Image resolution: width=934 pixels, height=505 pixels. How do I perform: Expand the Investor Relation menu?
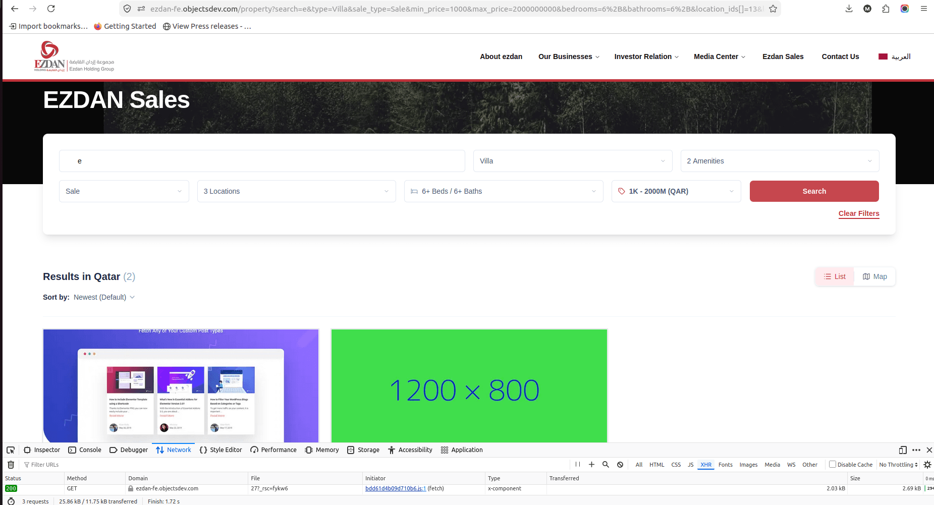646,57
